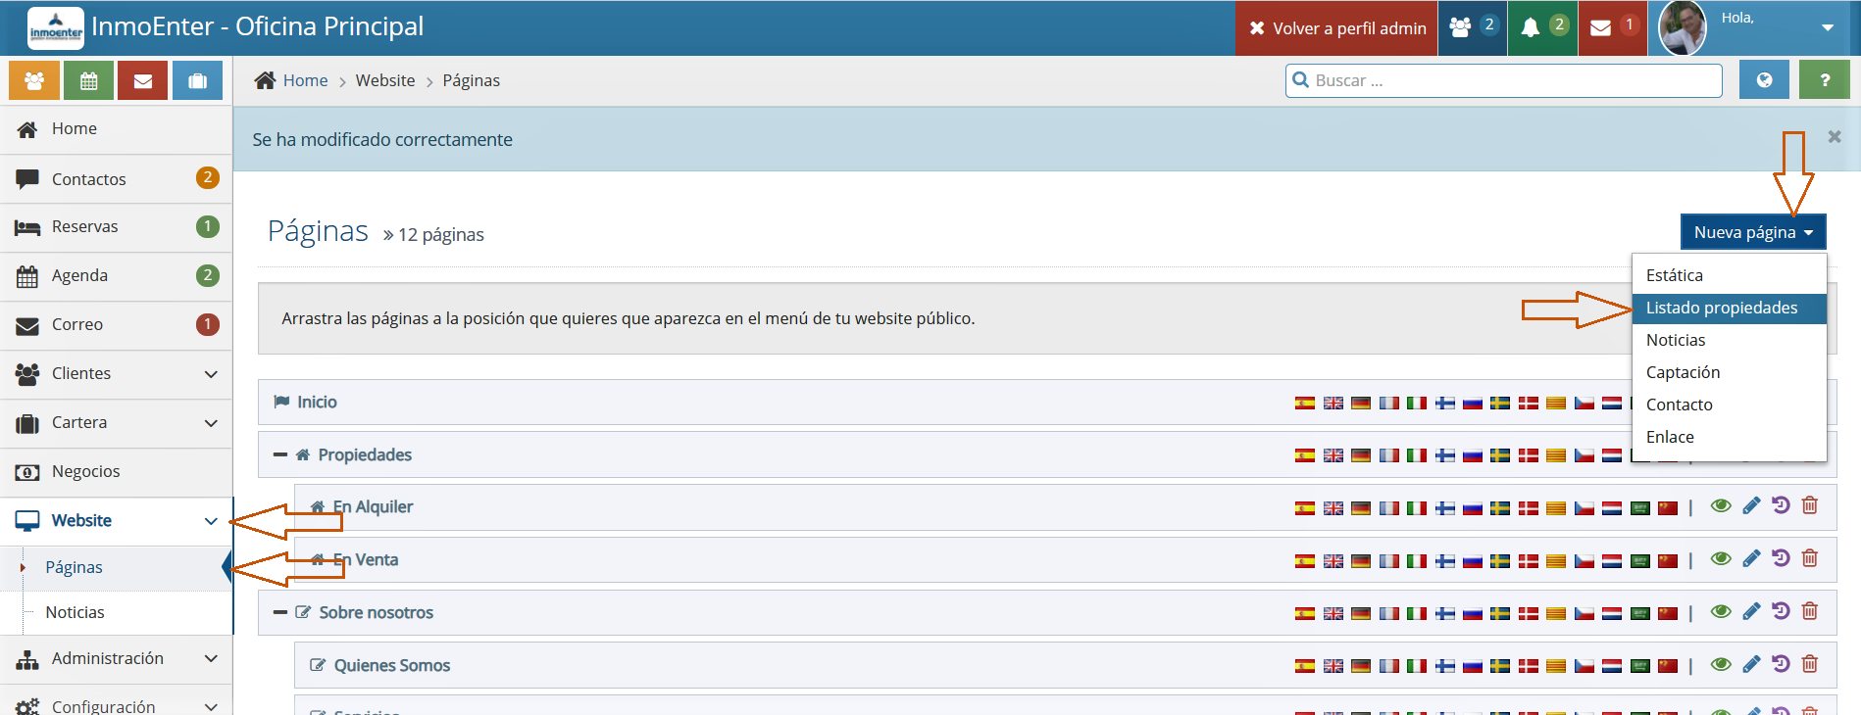Open the blue briefcase shortcut button

(x=197, y=80)
